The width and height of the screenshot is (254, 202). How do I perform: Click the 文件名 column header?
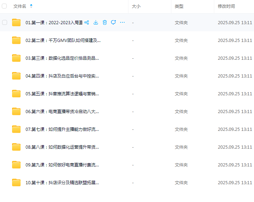pyautogui.click(x=20, y=6)
